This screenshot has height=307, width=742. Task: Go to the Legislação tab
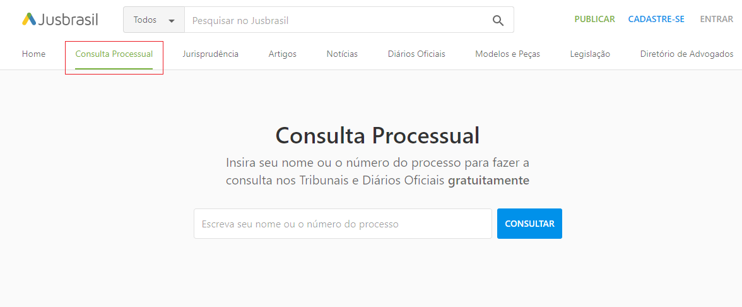(x=590, y=54)
